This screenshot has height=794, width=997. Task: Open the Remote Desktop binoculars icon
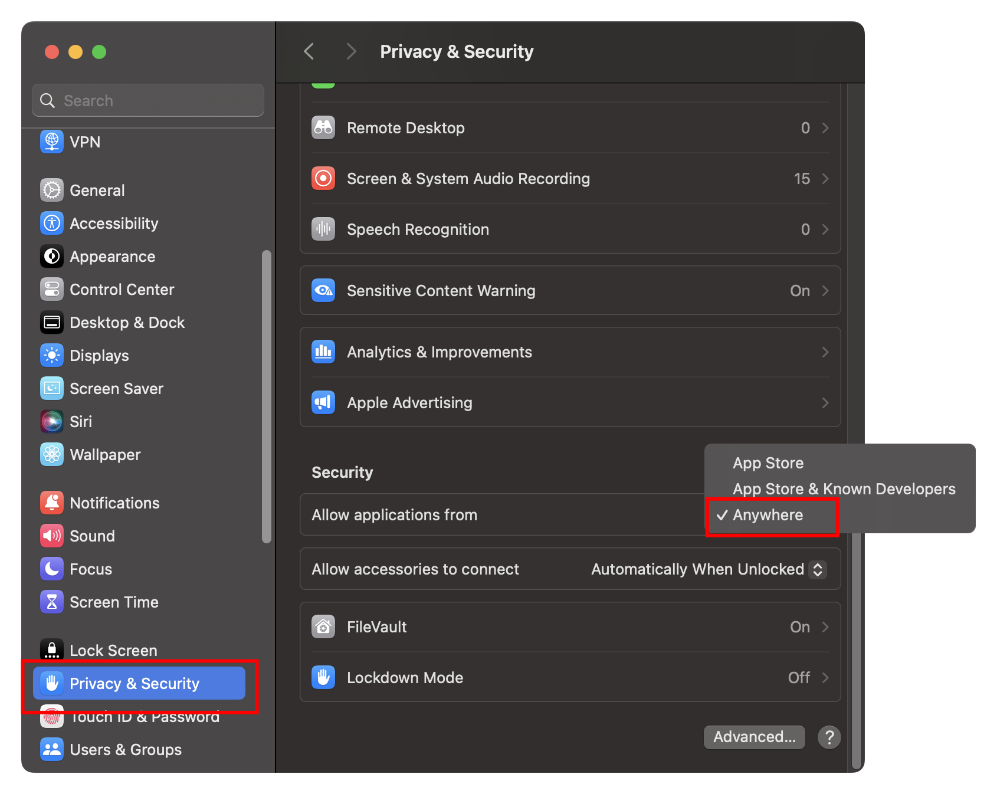click(x=323, y=127)
